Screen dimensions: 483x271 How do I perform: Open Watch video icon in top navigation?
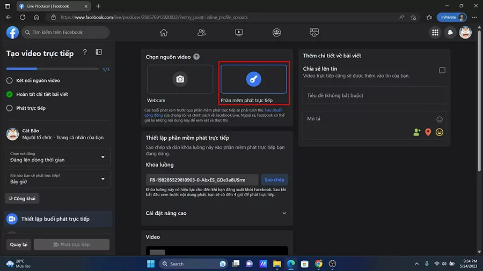pyautogui.click(x=239, y=32)
